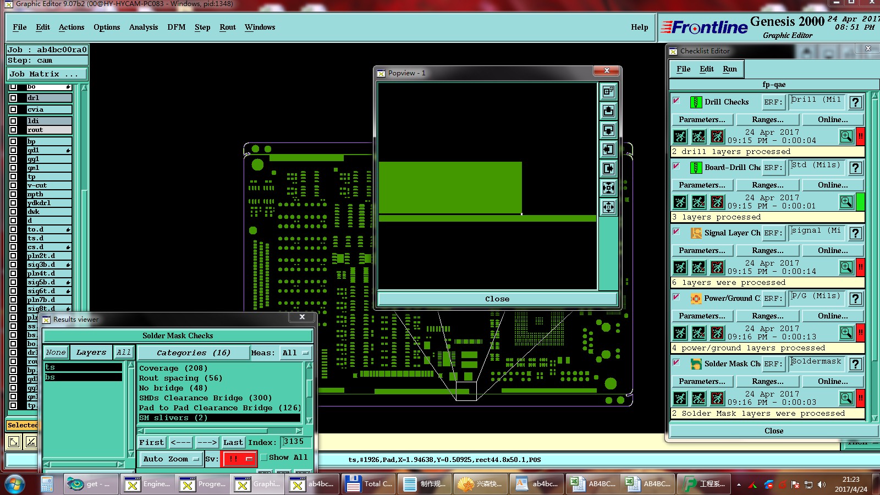Open Run menu in Checklist Editor
Image resolution: width=880 pixels, height=495 pixels.
click(730, 69)
